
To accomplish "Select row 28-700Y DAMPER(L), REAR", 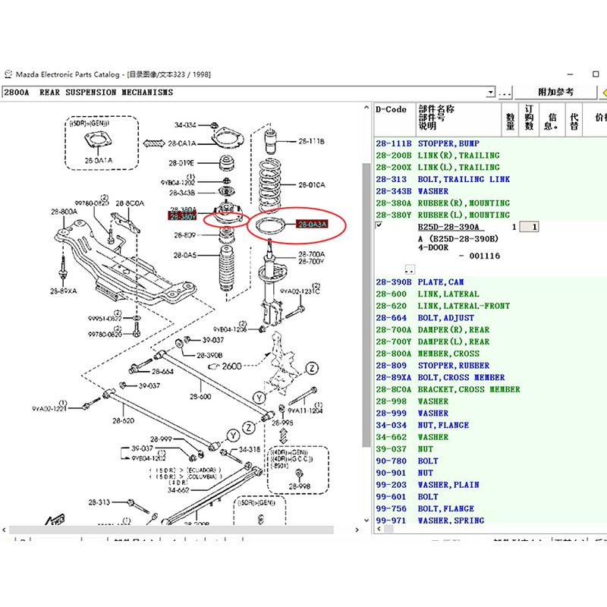I will (490, 342).
